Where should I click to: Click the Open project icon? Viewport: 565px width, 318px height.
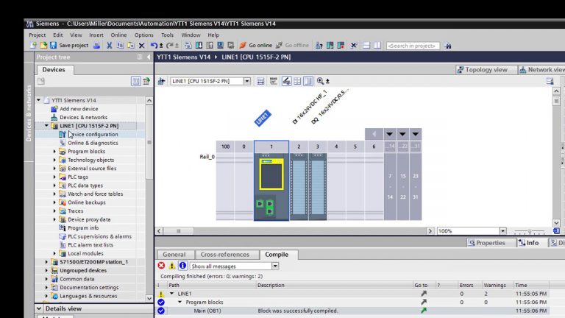point(43,46)
